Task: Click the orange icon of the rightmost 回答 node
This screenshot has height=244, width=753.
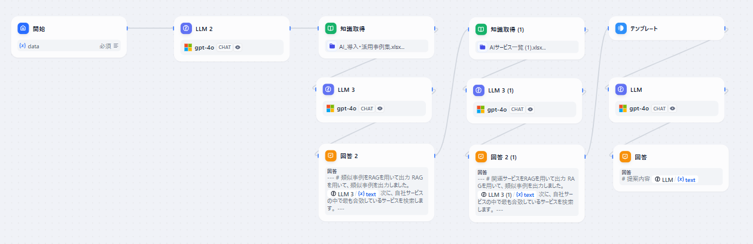Action: [x=625, y=156]
